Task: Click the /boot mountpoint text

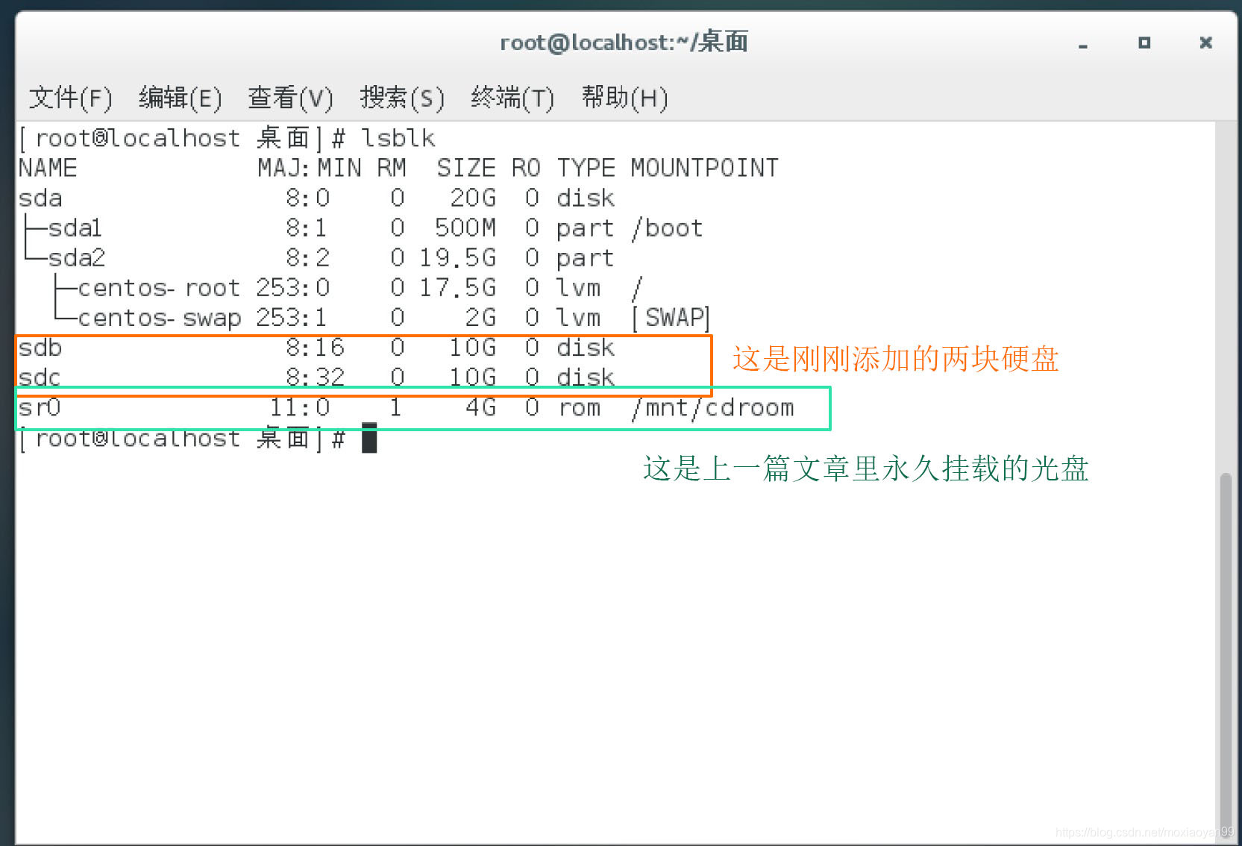Action: (x=667, y=228)
